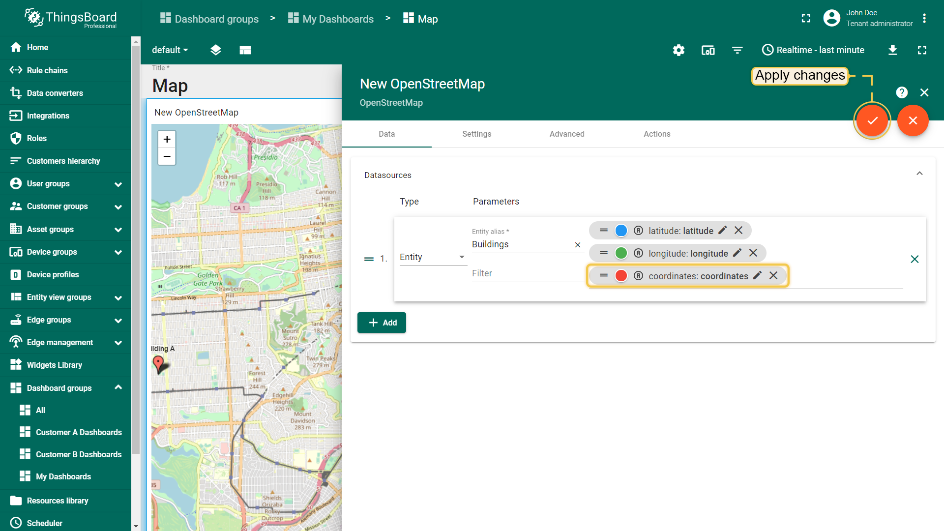Open the user menu three dots
Image resolution: width=944 pixels, height=531 pixels.
924,19
